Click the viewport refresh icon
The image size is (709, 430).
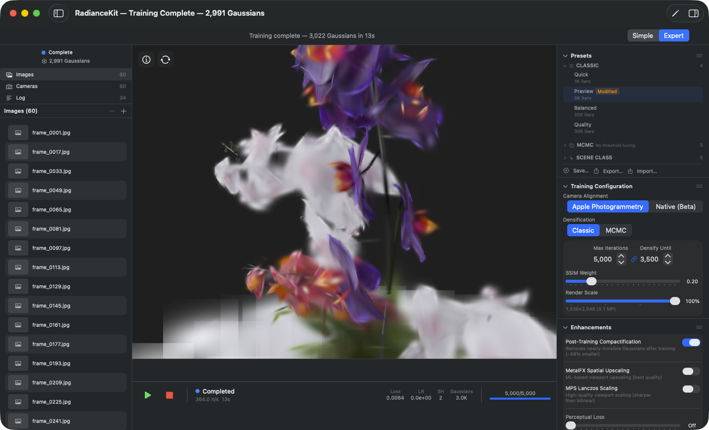[165, 60]
